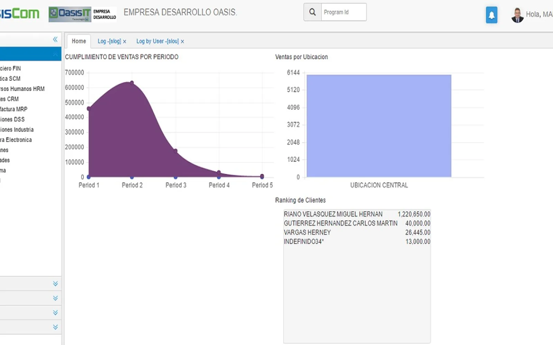Screen dimensions: 553x345
Task: Click the Hola user greeting
Action: (x=539, y=14)
